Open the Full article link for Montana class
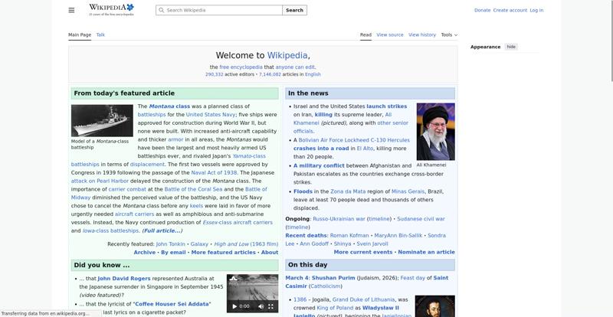 [x=162, y=230]
